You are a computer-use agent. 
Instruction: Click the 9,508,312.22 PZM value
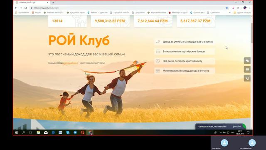pyautogui.click(x=110, y=21)
